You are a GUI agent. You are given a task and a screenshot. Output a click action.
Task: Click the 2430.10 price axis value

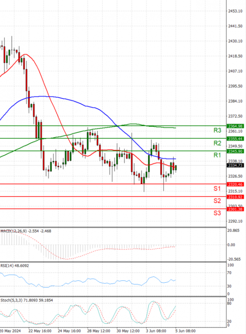(x=235, y=41)
